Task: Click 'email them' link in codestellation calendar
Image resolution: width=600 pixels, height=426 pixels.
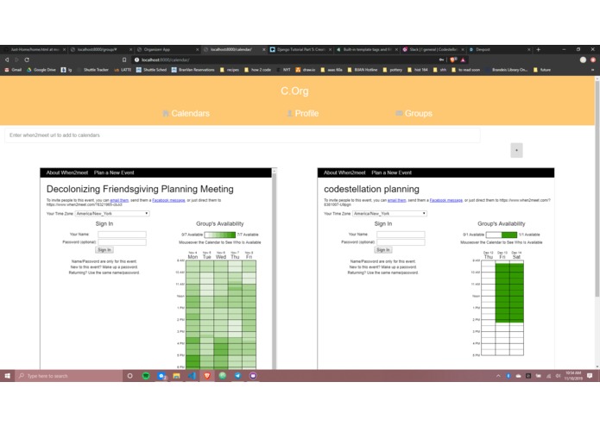Action: click(x=397, y=200)
